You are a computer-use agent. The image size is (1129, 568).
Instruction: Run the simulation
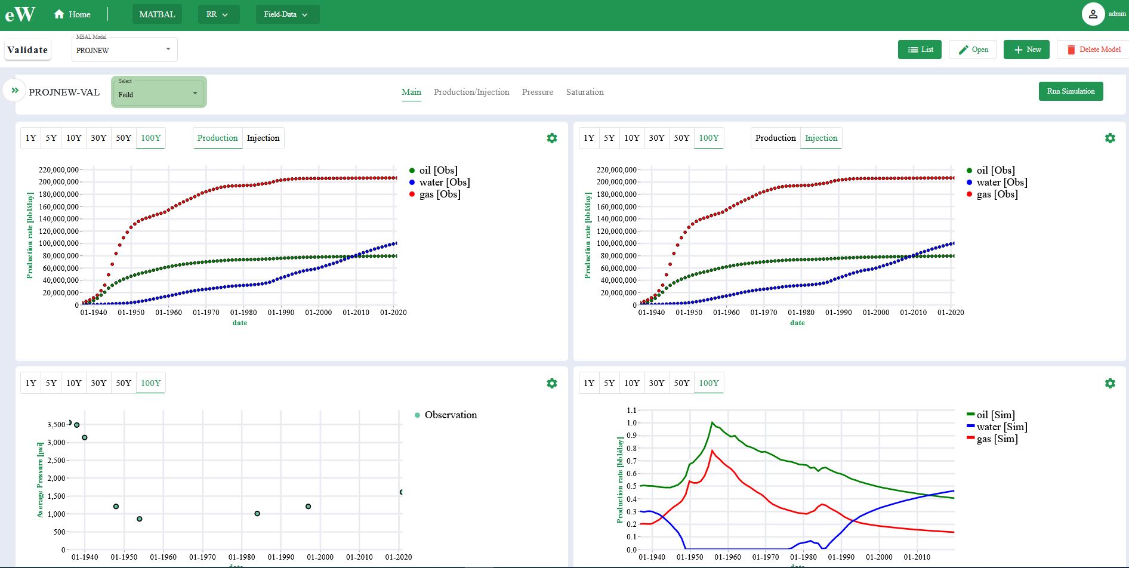pyautogui.click(x=1071, y=91)
